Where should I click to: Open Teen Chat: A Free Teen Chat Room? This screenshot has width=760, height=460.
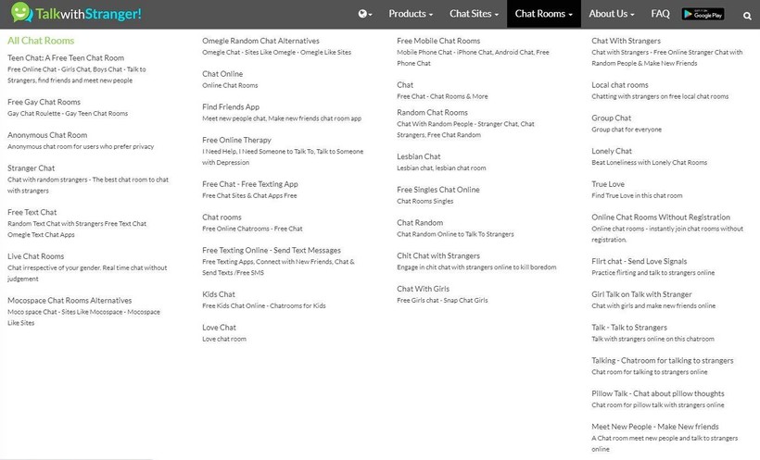tap(66, 57)
